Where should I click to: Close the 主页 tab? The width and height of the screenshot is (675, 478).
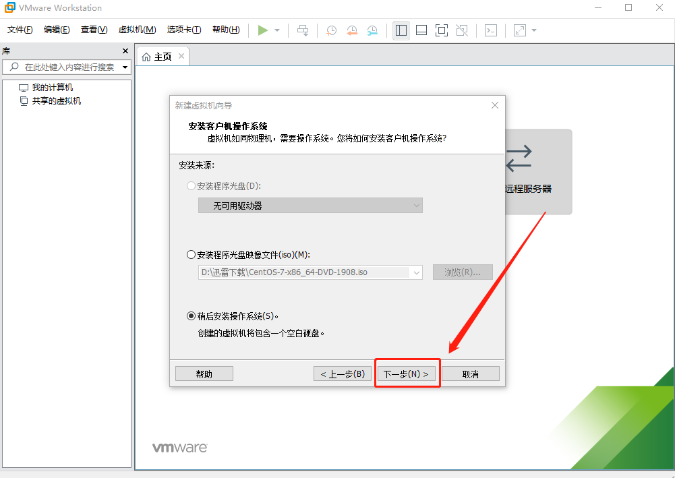tap(181, 56)
